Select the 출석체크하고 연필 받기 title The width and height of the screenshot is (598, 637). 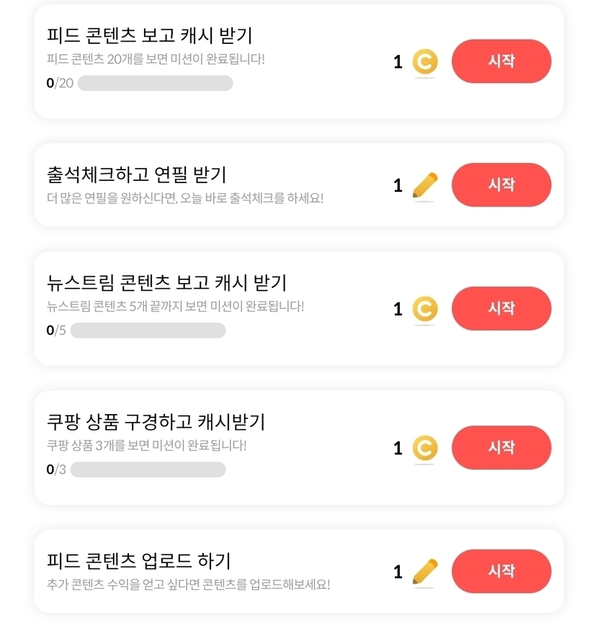coord(136,175)
